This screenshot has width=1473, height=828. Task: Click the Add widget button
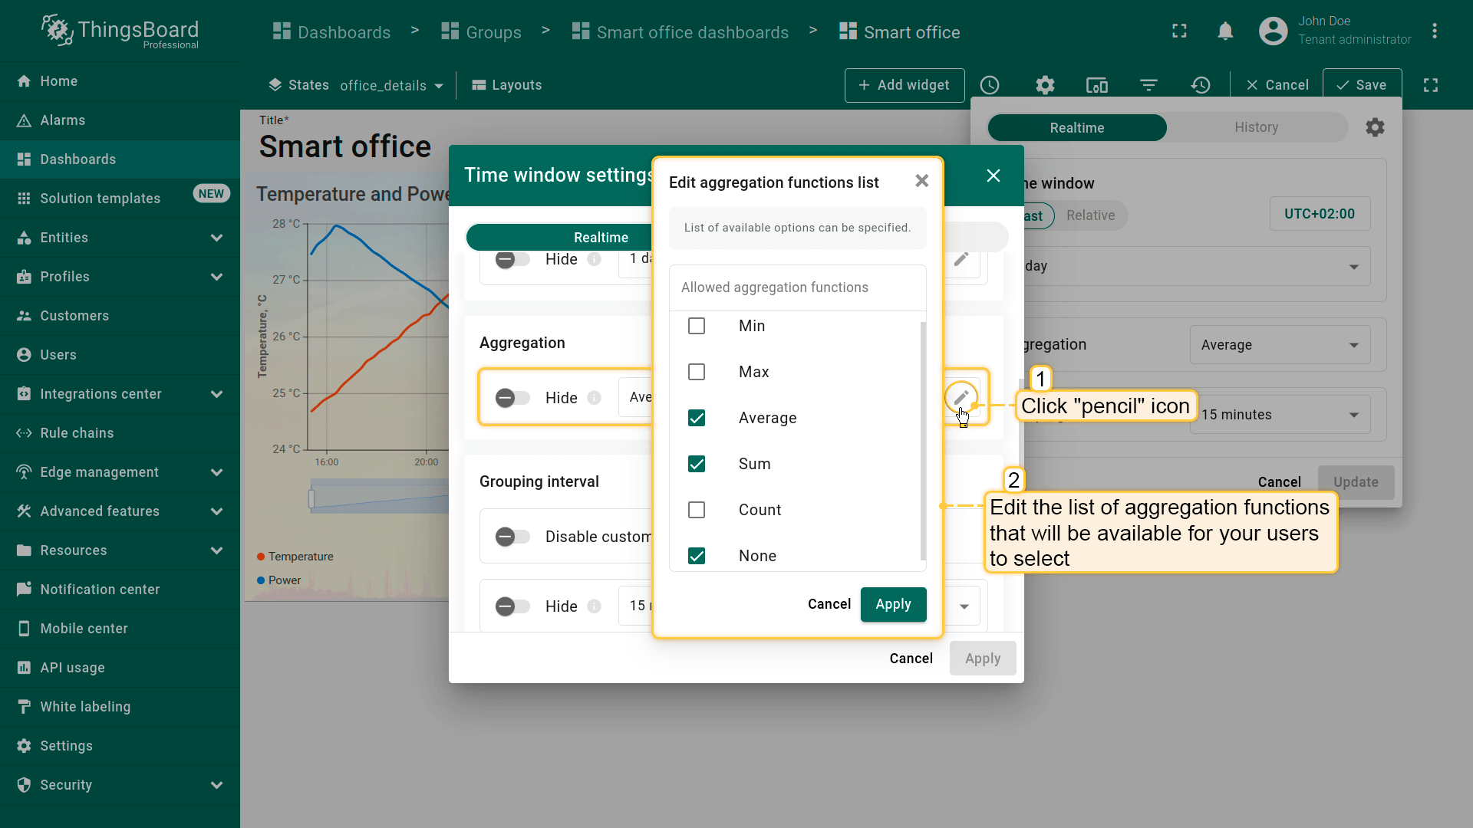904,85
